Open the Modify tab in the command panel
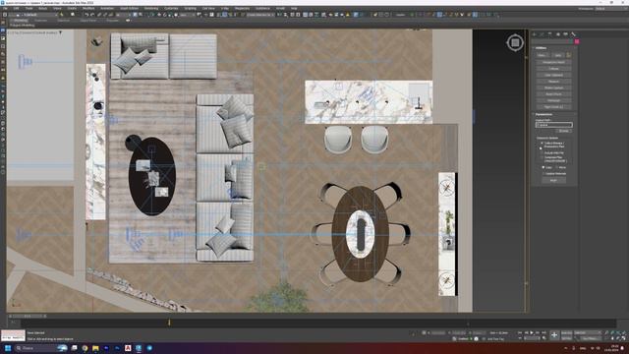Image resolution: width=629 pixels, height=354 pixels. tap(542, 34)
